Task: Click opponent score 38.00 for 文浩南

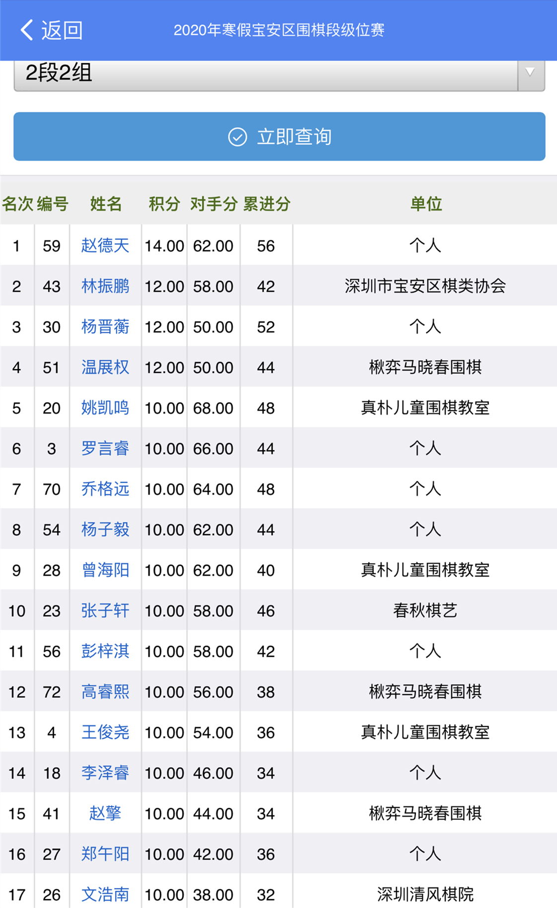Action: click(x=213, y=895)
